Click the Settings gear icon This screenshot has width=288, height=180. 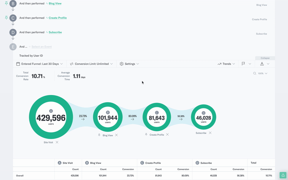pyautogui.click(x=121, y=64)
